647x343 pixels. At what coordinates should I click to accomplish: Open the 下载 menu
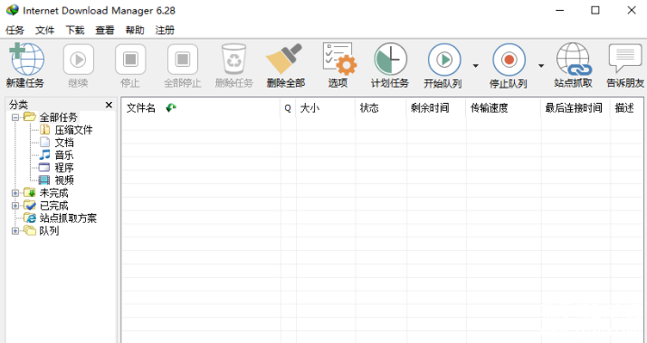point(75,30)
